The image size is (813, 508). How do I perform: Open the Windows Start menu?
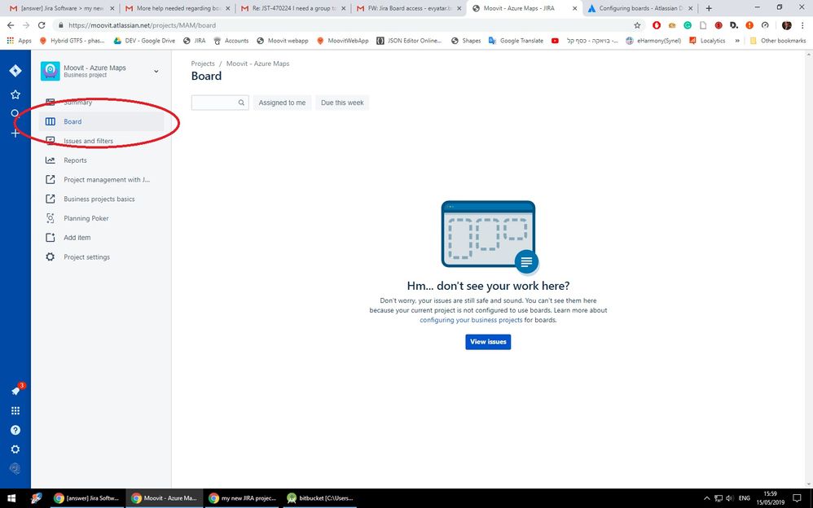tap(11, 498)
